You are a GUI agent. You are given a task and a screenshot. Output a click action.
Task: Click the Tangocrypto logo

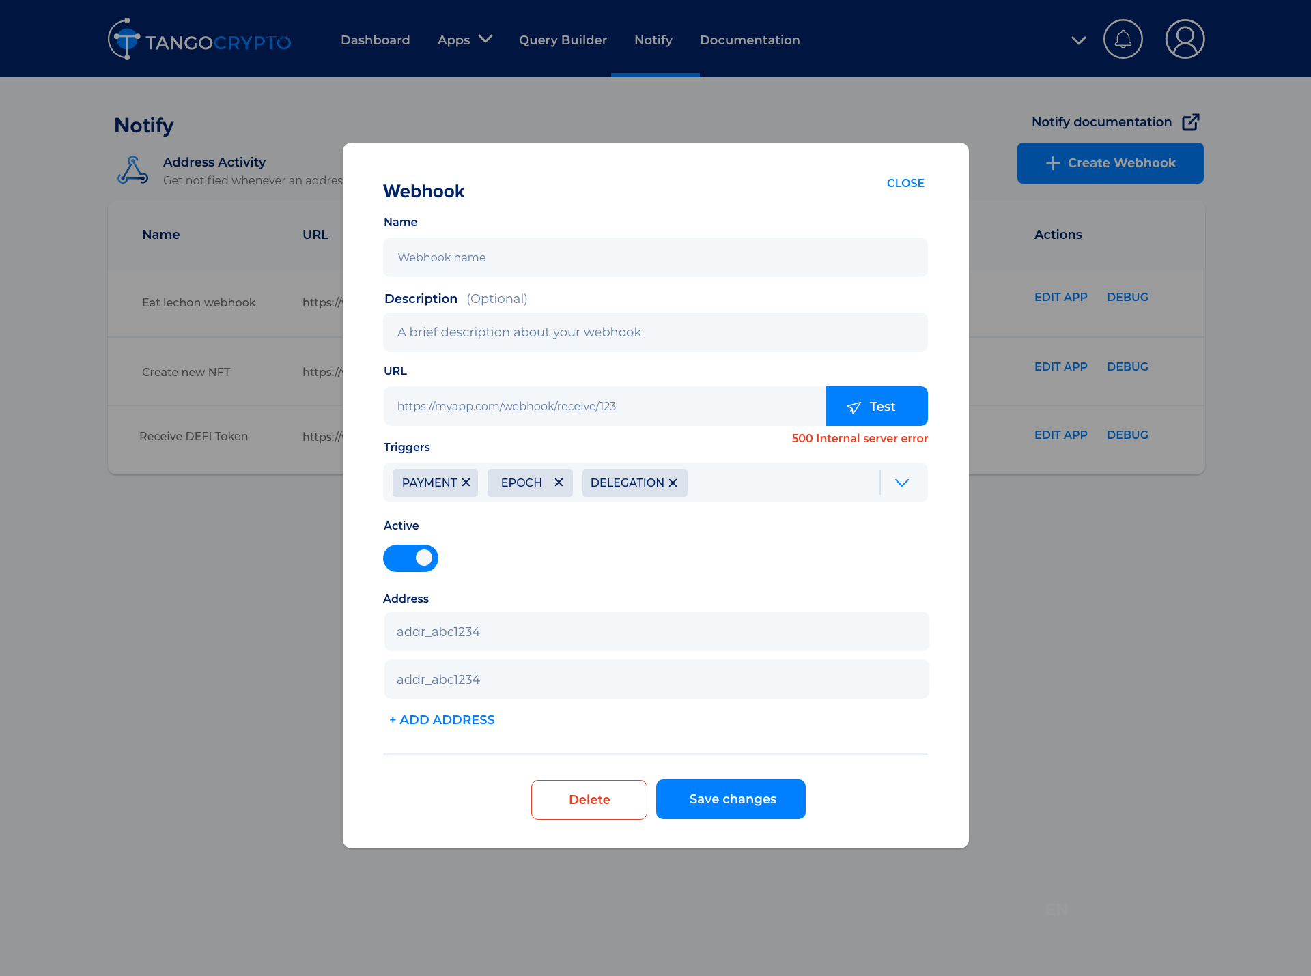click(199, 39)
